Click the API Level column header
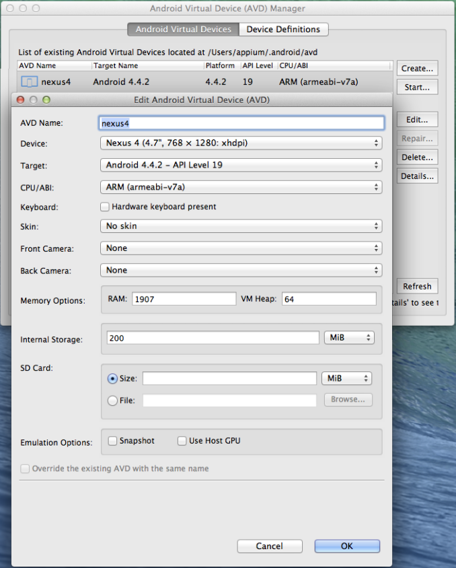This screenshot has height=568, width=456. pos(259,65)
